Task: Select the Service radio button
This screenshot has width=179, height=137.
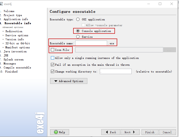Action: coord(78,37)
